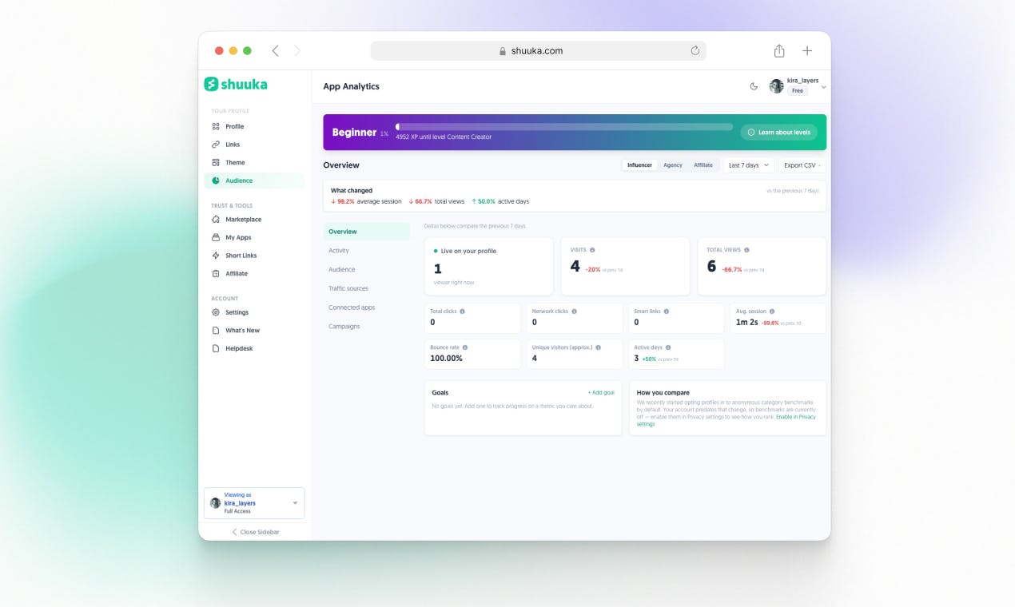Viewport: 1015px width, 607px height.
Task: Open Profile via its sidebar icon
Action: click(216, 126)
